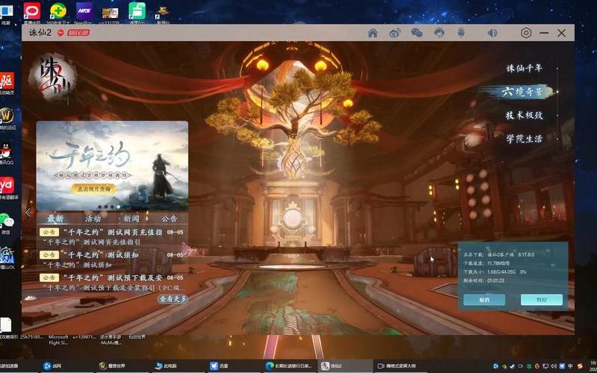Switch to 魔兽世界 in taskbar
The height and width of the screenshot is (373, 597).
point(122,366)
